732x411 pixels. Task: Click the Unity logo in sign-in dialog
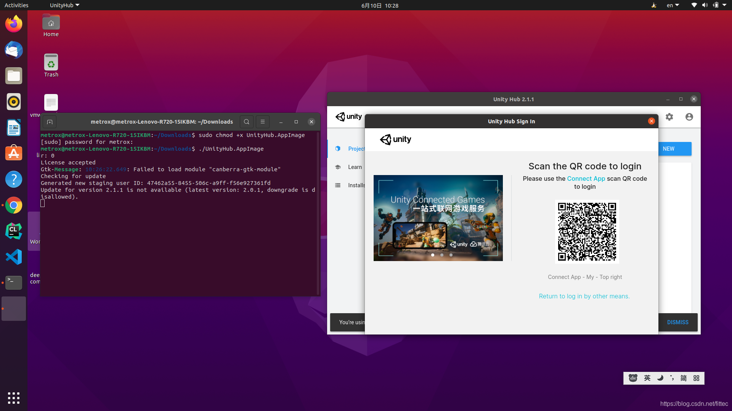point(395,139)
